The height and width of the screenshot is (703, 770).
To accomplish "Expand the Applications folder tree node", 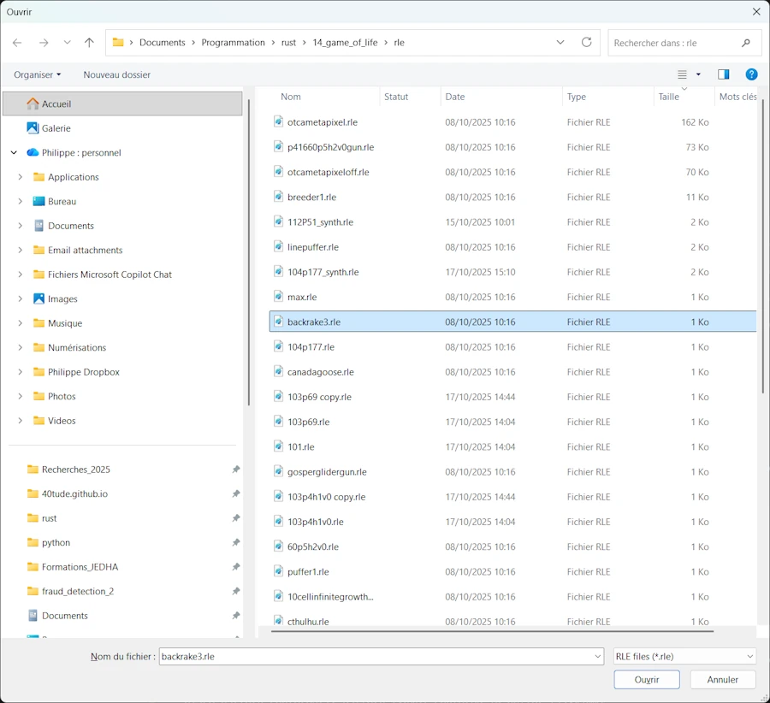I will pyautogui.click(x=20, y=177).
